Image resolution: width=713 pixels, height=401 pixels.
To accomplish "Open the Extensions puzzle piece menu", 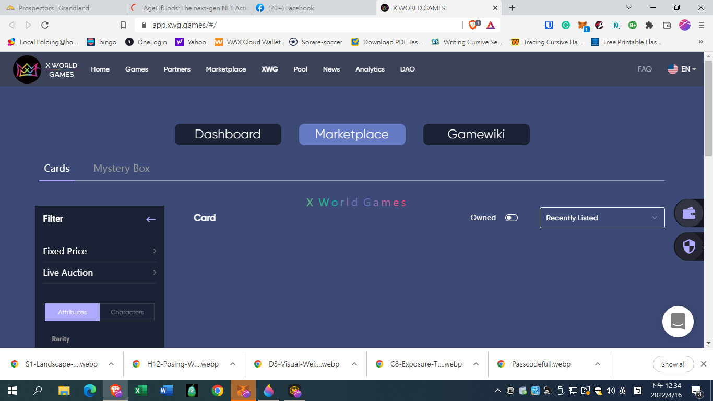I will coord(649,25).
